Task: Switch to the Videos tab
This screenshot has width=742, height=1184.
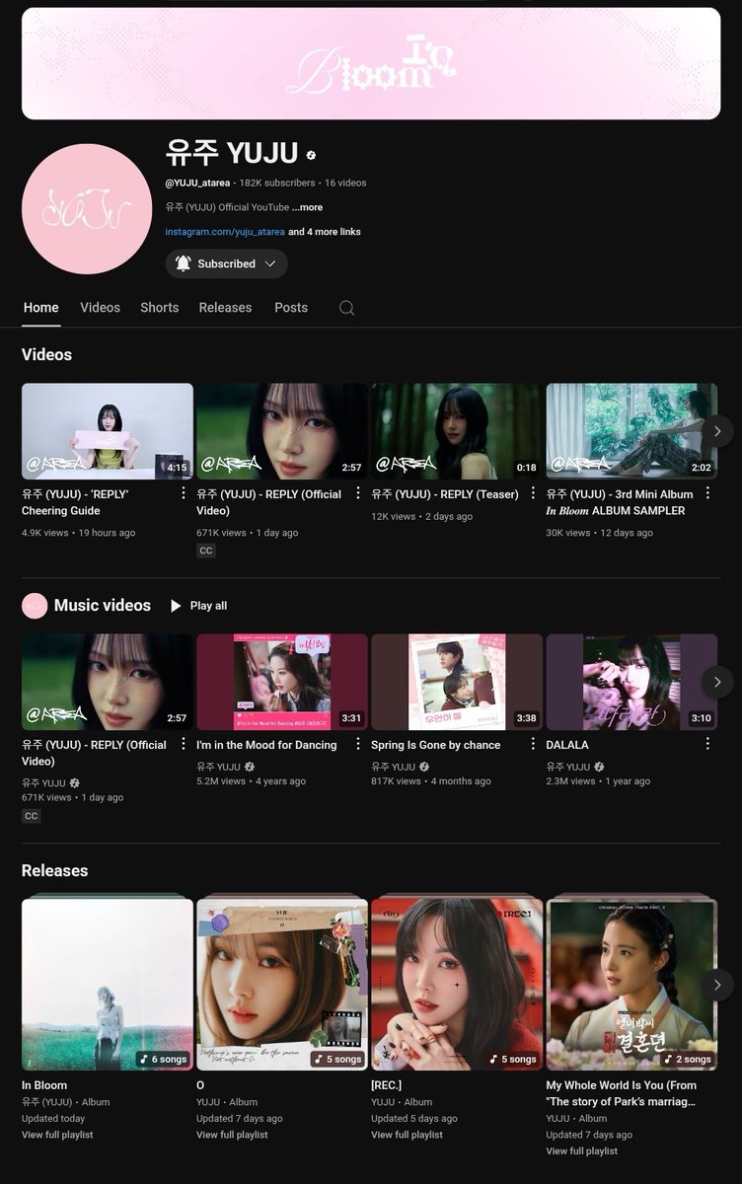Action: coord(100,308)
